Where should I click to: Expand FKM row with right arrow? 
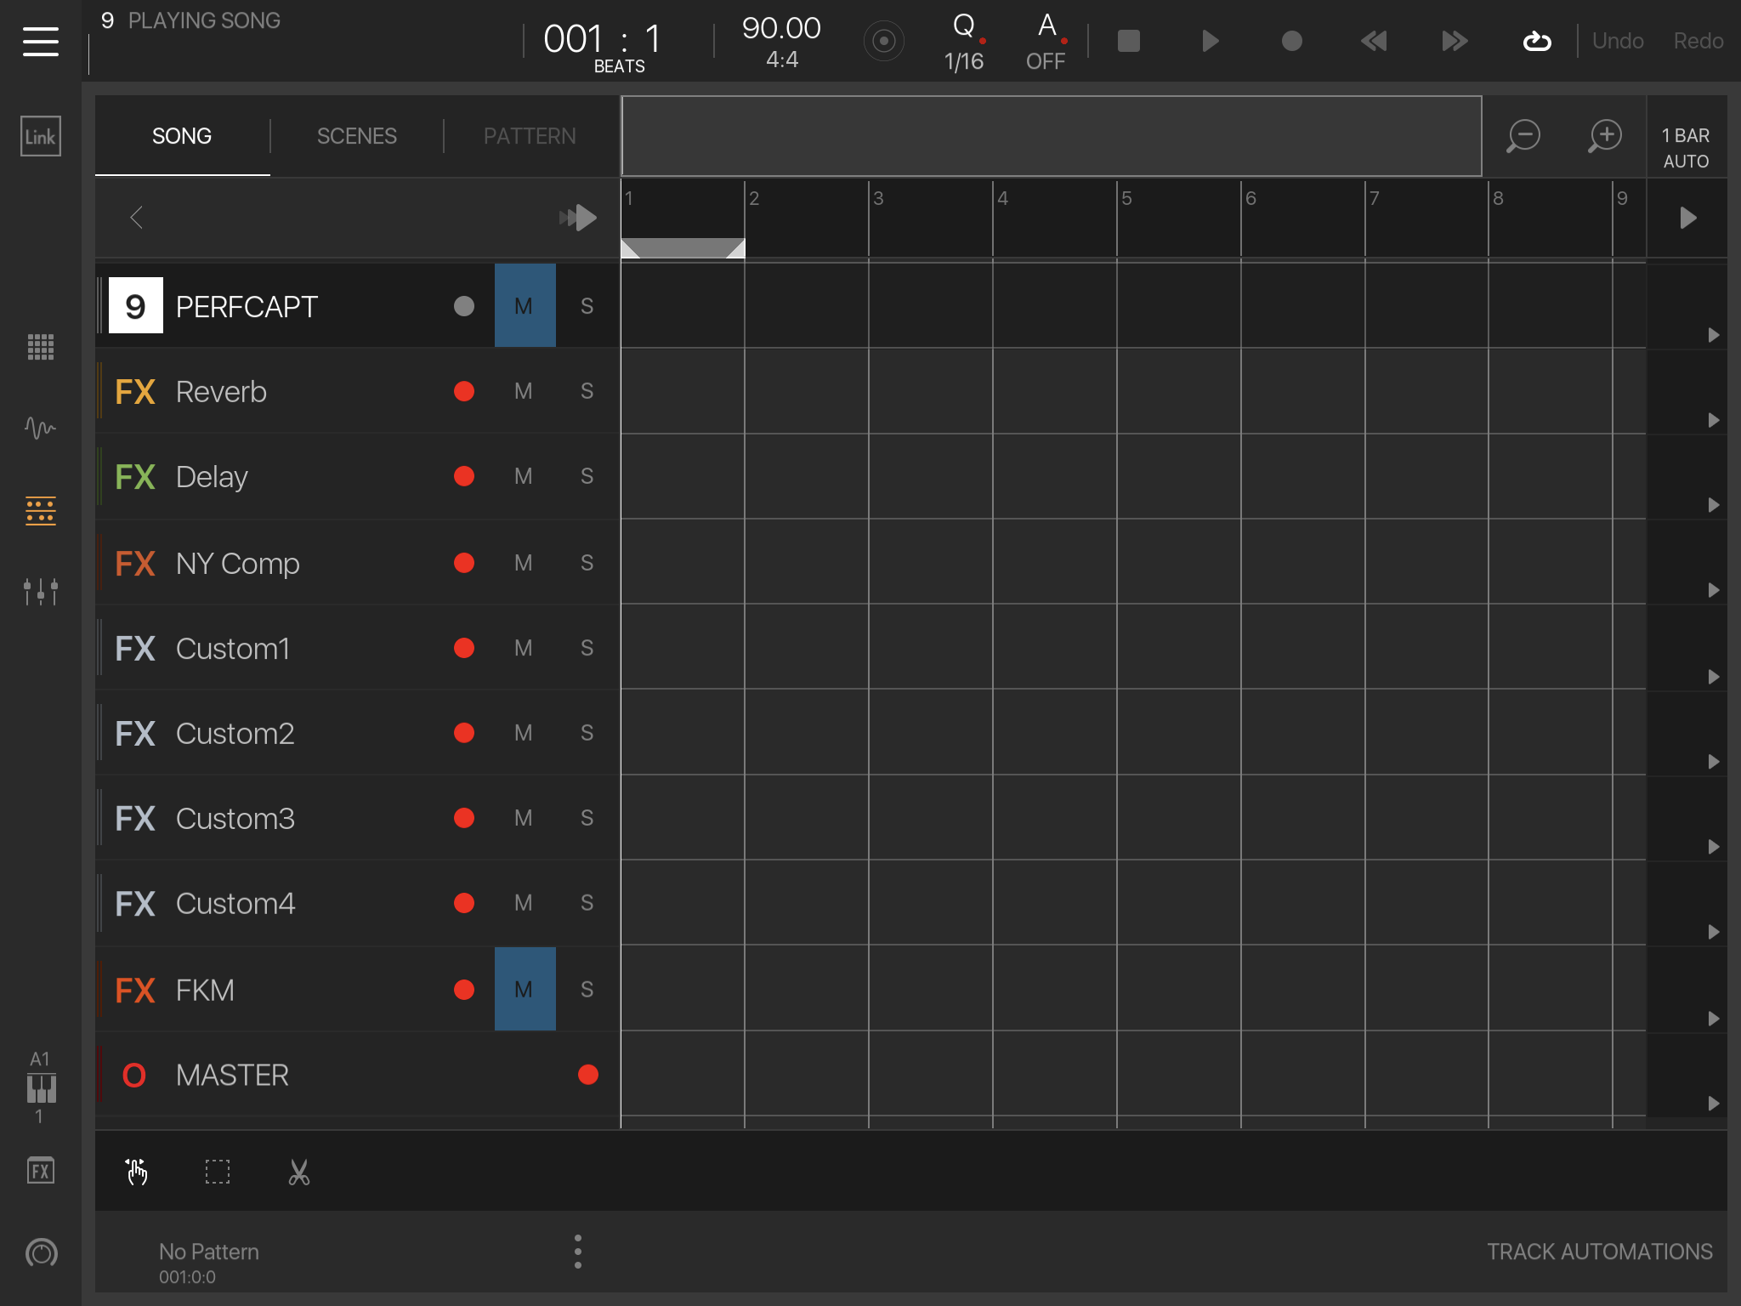(1714, 1019)
